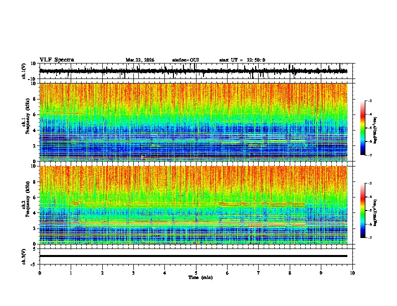Click the ch.3 flat voltage line
Screen dimensions: 397x306
pyautogui.click(x=193, y=256)
